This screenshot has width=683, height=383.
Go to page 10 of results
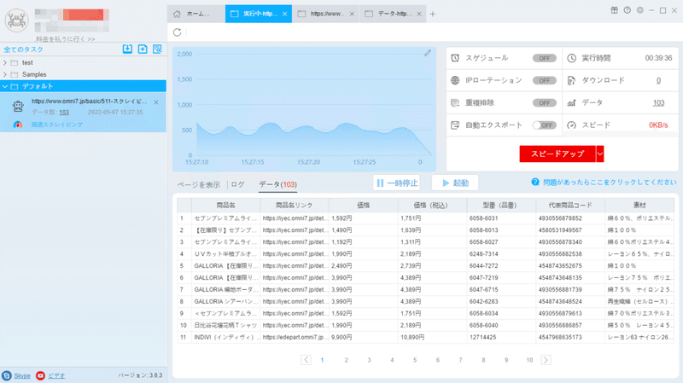tap(529, 360)
